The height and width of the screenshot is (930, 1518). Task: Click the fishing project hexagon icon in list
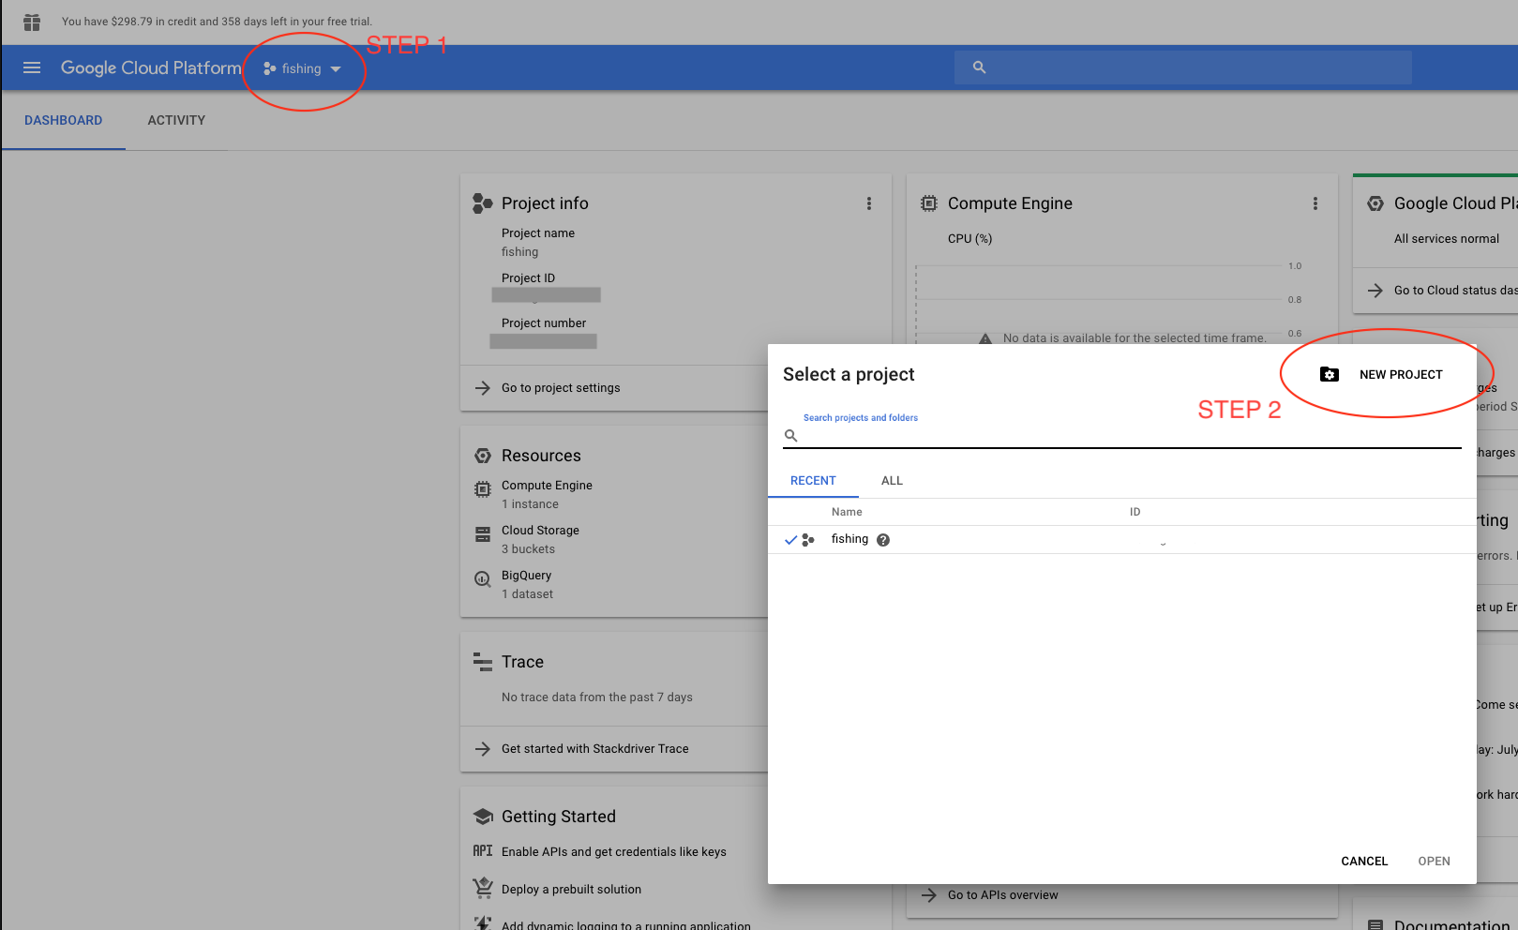[808, 540]
